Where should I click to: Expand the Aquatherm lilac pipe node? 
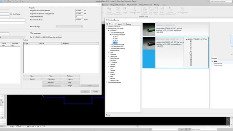tap(110, 44)
